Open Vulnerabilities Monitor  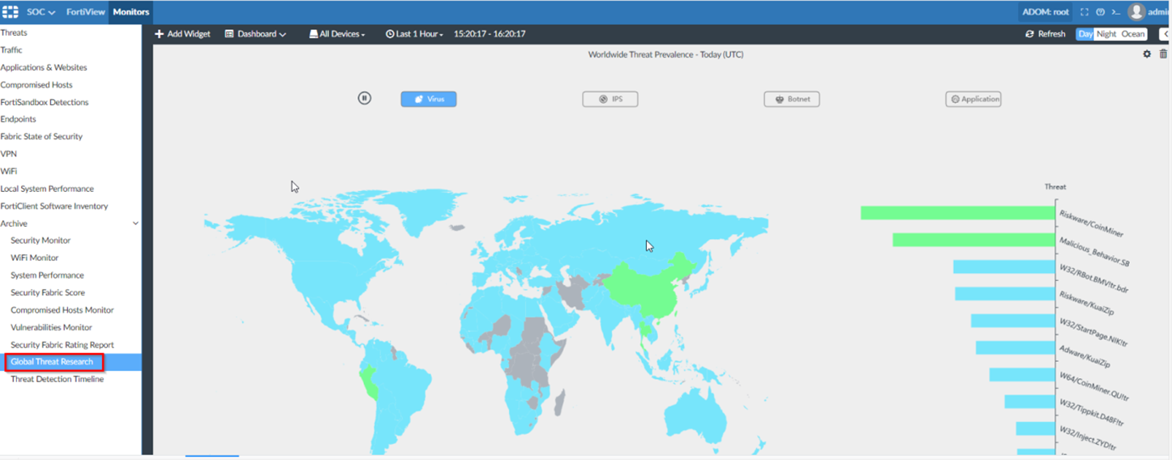(x=51, y=327)
